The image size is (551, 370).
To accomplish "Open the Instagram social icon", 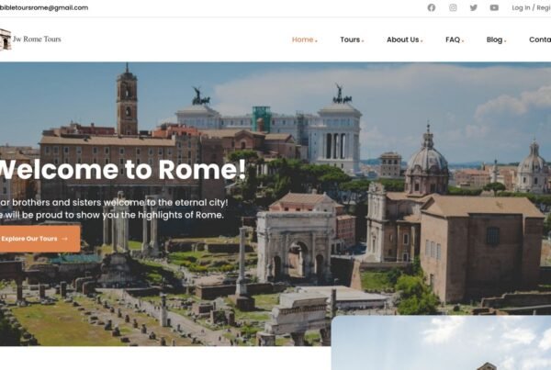I will [x=453, y=7].
